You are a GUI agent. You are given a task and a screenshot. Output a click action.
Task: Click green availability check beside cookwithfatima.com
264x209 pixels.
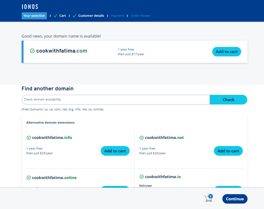click(32, 51)
